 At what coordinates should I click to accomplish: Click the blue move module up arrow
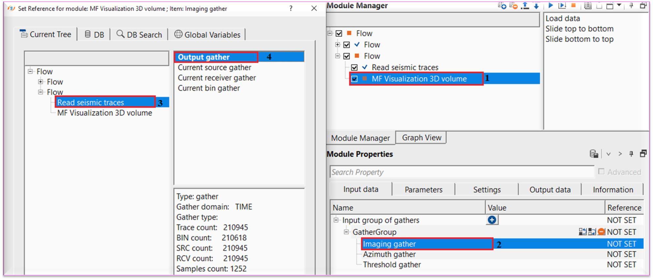[525, 6]
